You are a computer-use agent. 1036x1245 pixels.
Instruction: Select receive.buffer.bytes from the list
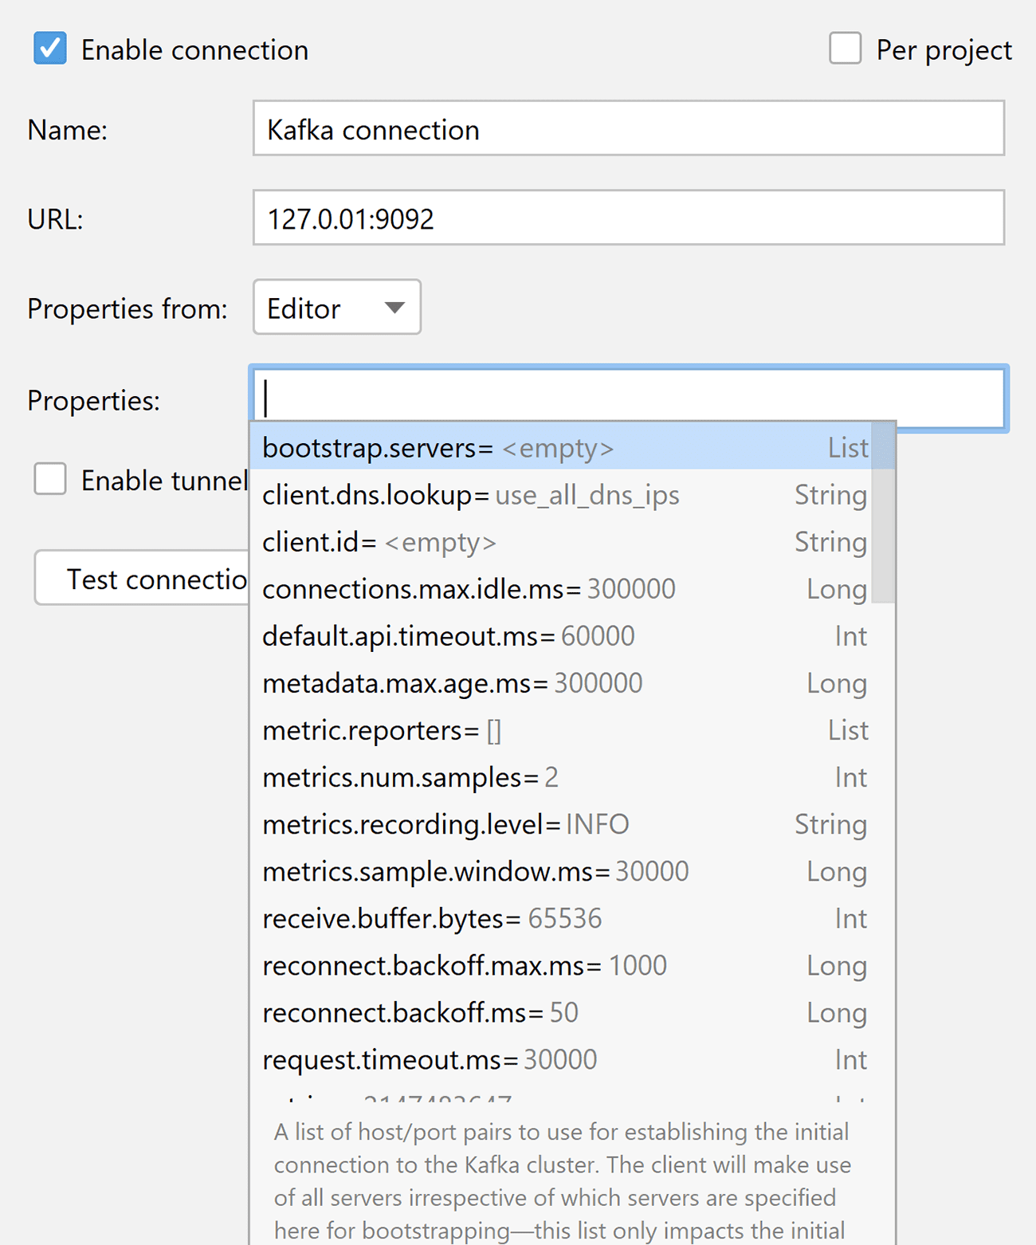(560, 918)
